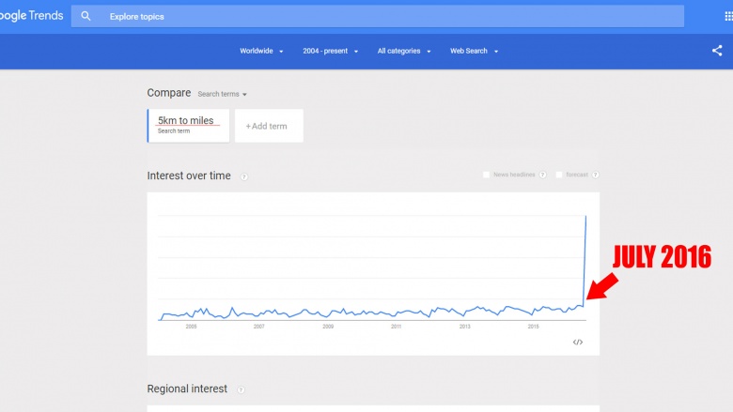Open the All categories dropdown

pos(404,51)
